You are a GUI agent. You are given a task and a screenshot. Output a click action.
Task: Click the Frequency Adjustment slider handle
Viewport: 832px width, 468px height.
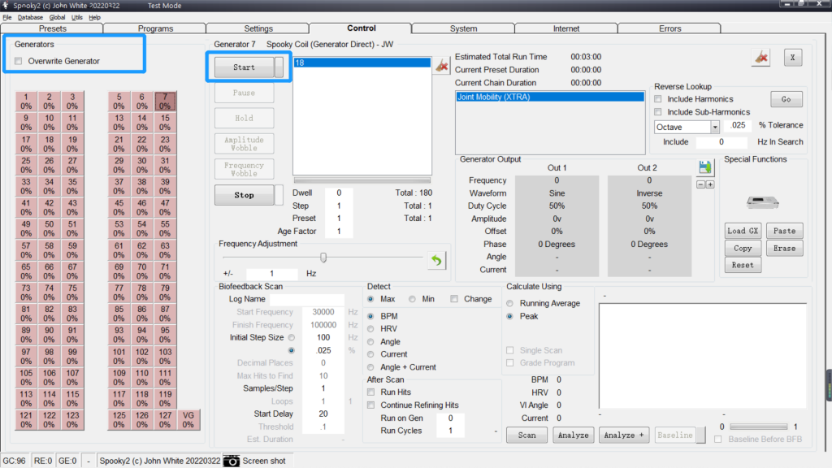click(323, 258)
